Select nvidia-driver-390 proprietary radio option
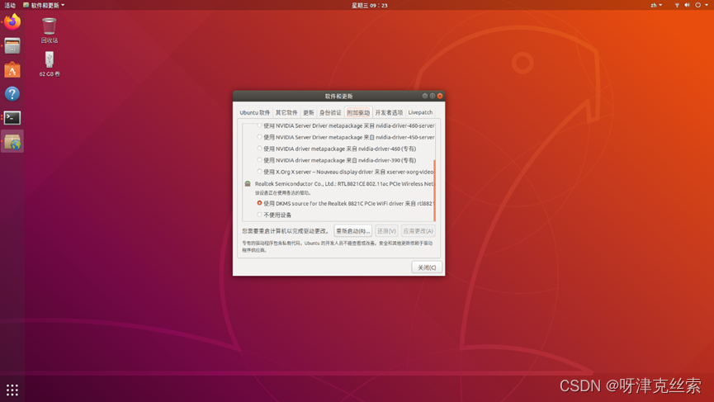This screenshot has height=402, width=714. (x=259, y=160)
